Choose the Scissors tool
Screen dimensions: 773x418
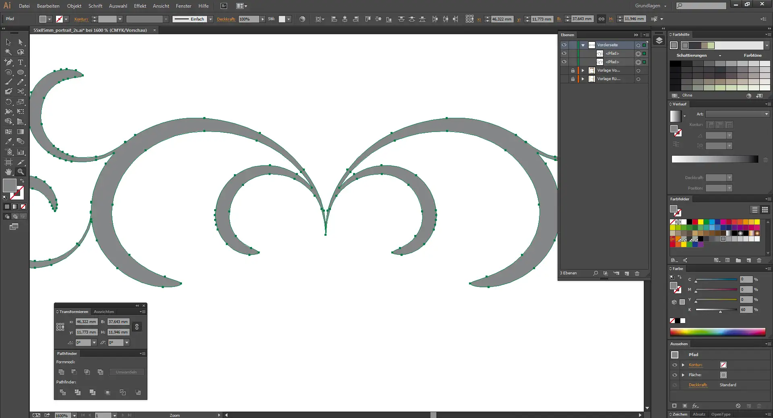click(x=20, y=91)
